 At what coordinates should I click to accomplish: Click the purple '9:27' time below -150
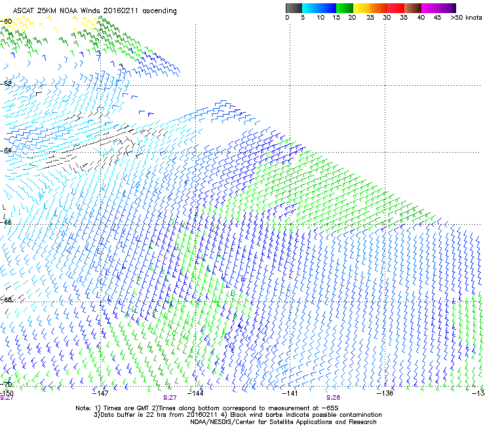7,398
